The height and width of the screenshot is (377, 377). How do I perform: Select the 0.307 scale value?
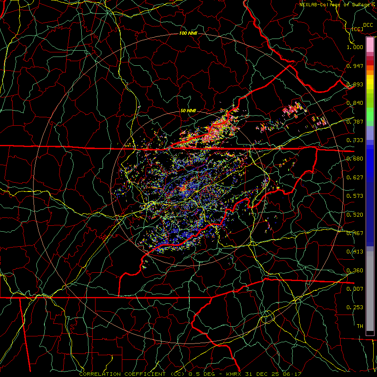(x=355, y=289)
